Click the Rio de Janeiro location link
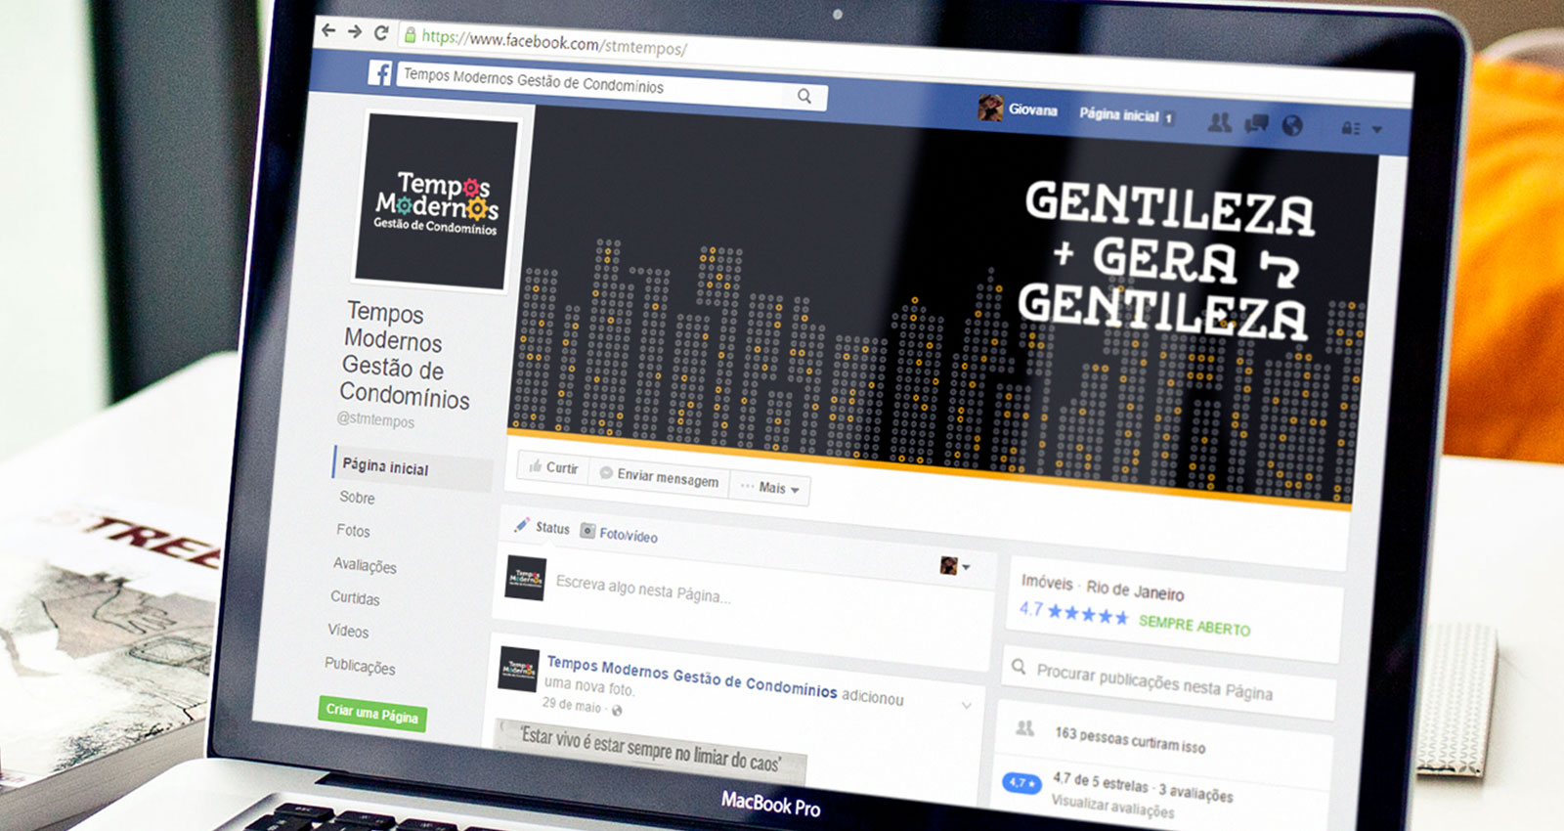This screenshot has width=1564, height=831. 1135,590
